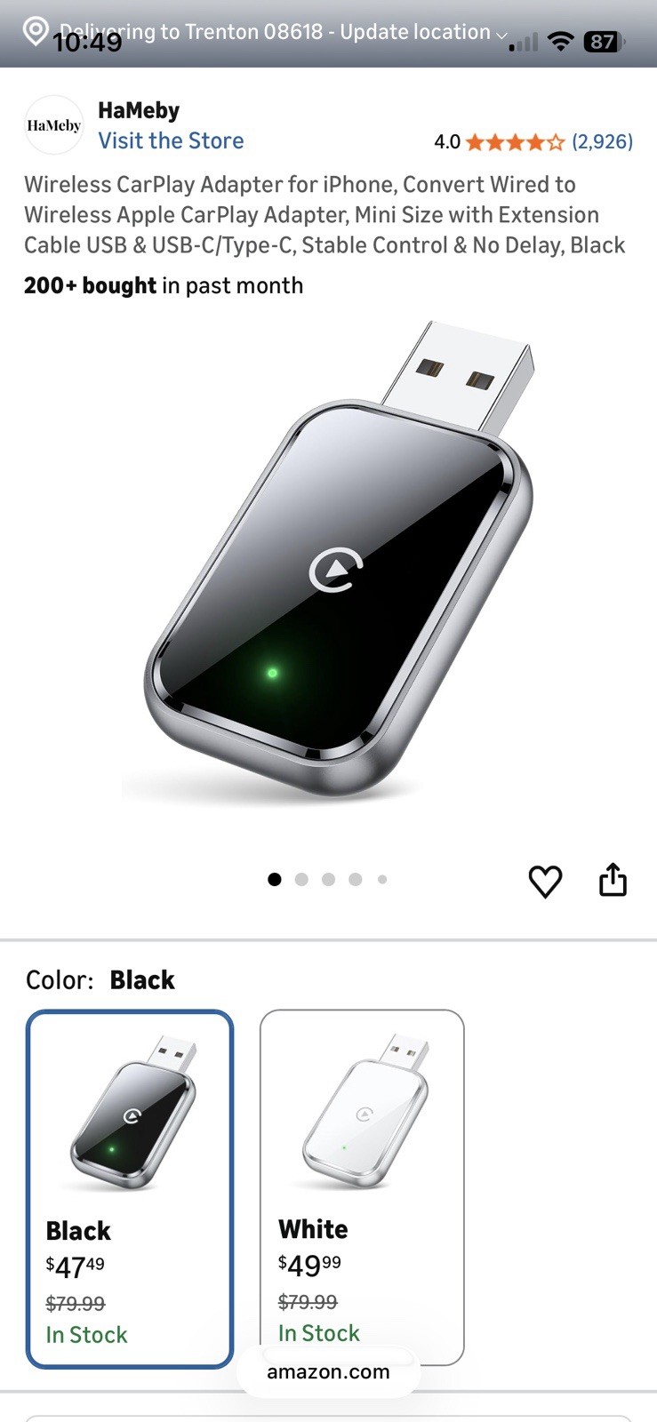Tap the product title text
Image resolution: width=657 pixels, height=1422 pixels.
[x=324, y=214]
